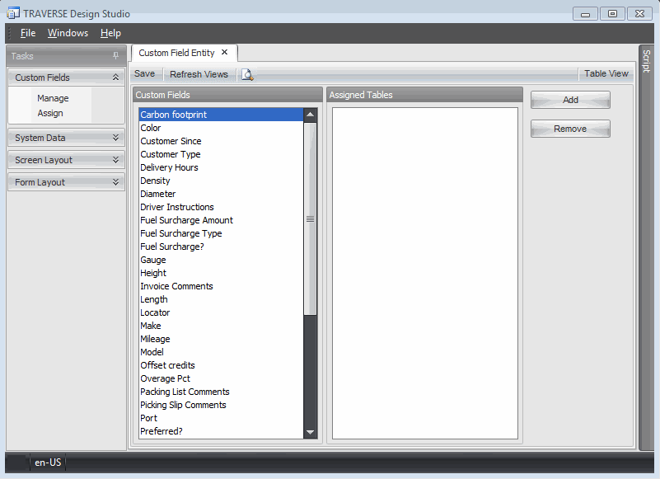
Task: Click the custom fields list scrollbar thumb
Action: (310, 218)
